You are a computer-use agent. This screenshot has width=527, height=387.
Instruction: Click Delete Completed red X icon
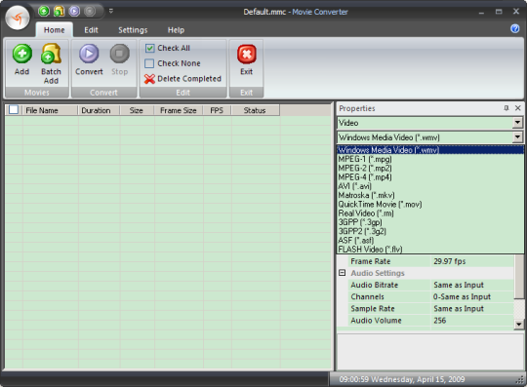(149, 79)
